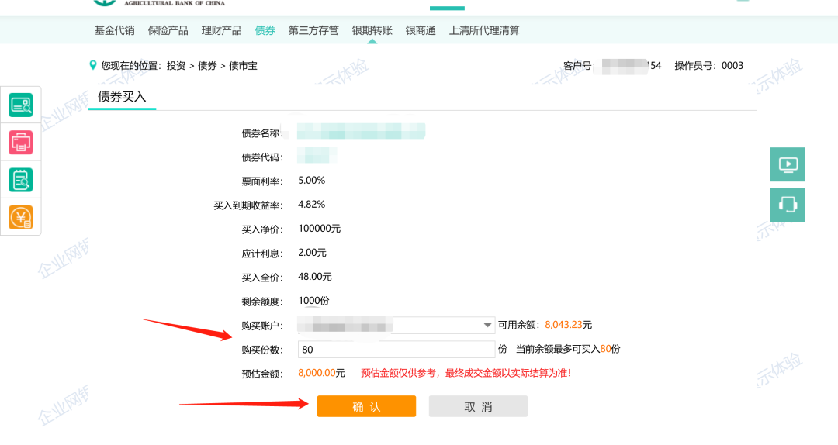
Task: Click the 买入净价 100000元 value
Action: (x=320, y=229)
